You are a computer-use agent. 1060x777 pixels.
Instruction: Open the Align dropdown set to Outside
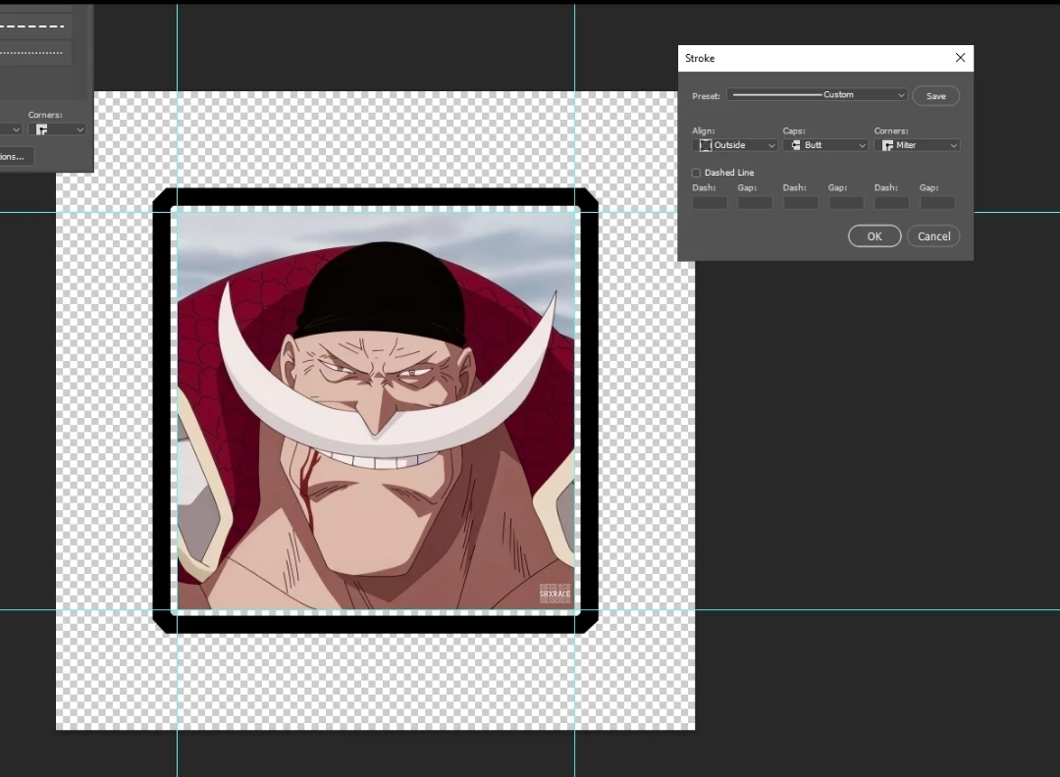click(x=735, y=145)
